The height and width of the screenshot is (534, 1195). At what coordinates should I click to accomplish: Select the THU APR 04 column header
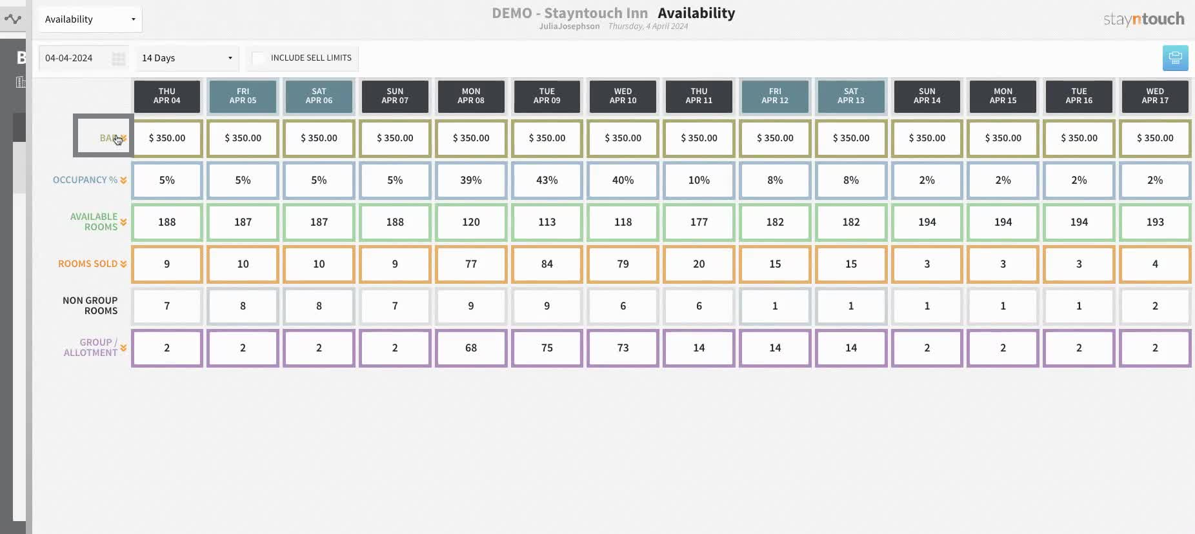[x=167, y=96]
